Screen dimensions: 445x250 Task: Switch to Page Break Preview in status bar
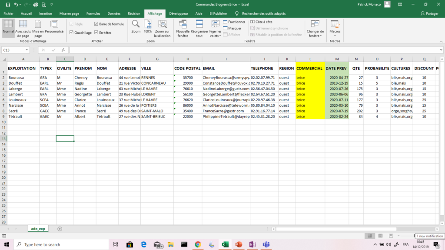[391, 236]
